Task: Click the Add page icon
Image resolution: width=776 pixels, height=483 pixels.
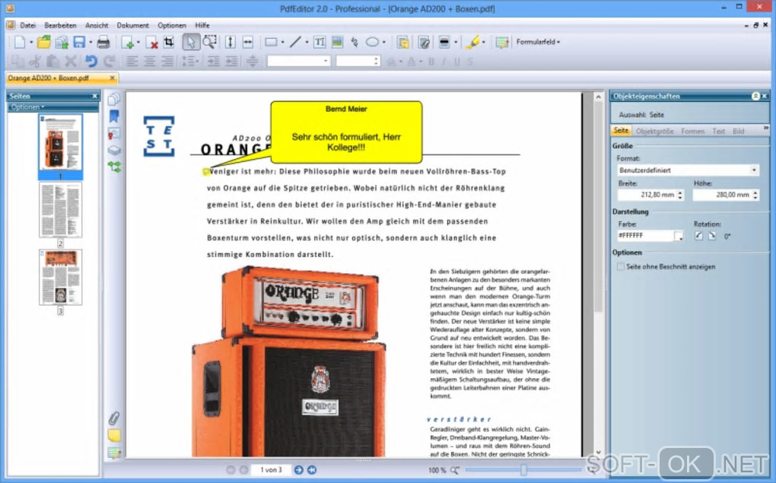Action: pos(127,43)
